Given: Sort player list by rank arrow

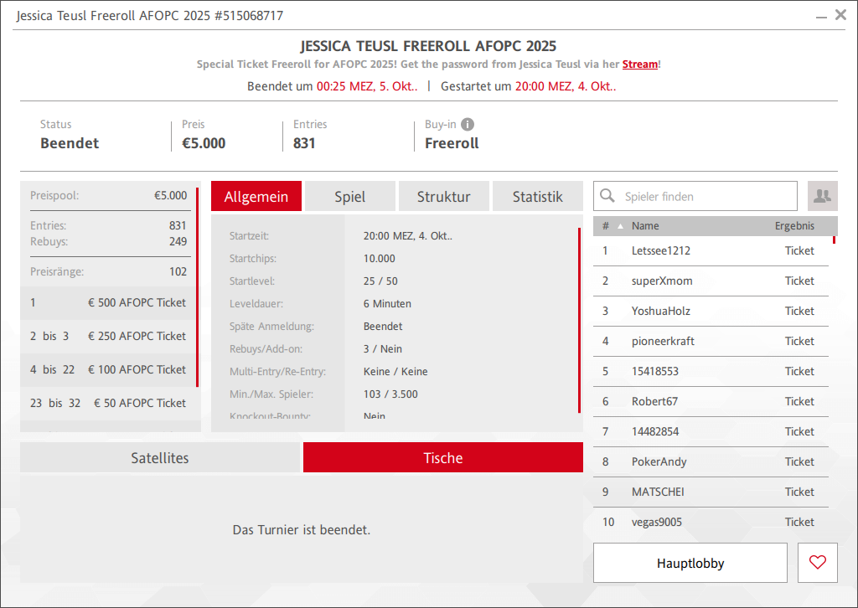Looking at the screenshot, I should tap(621, 226).
